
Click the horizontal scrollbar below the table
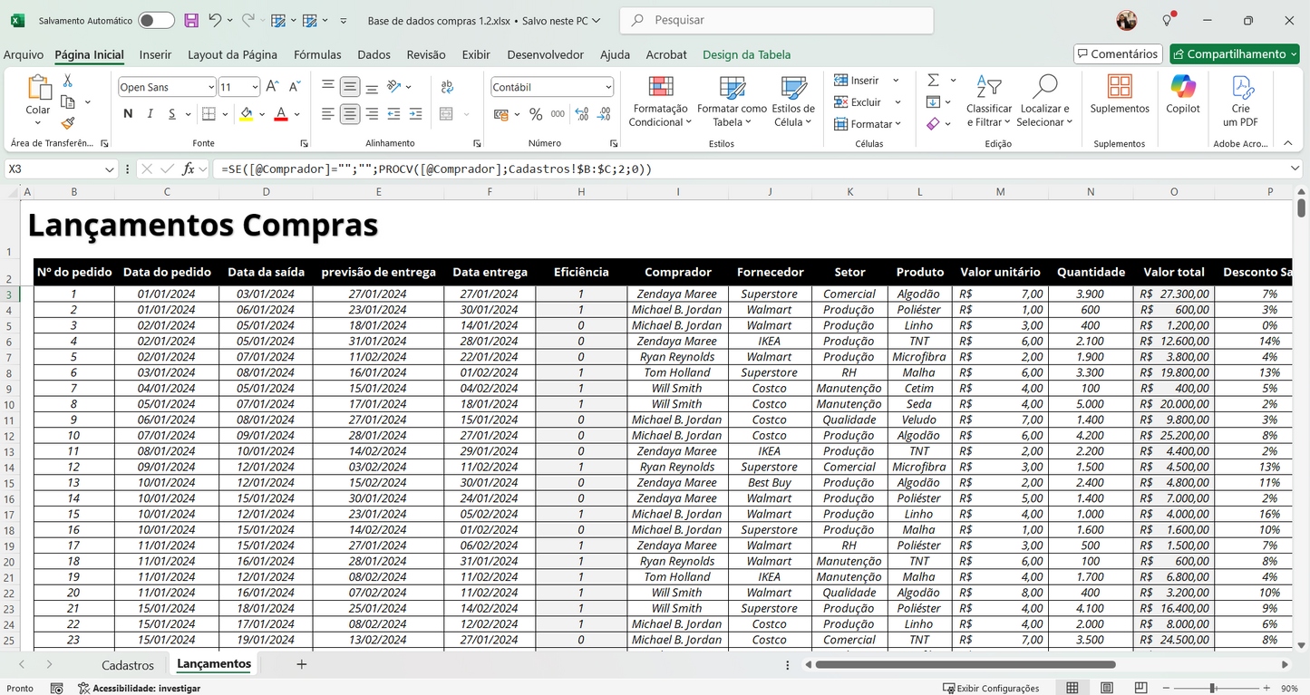[961, 664]
